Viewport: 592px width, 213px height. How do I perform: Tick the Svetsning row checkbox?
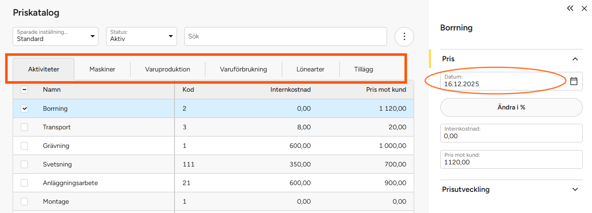(25, 164)
